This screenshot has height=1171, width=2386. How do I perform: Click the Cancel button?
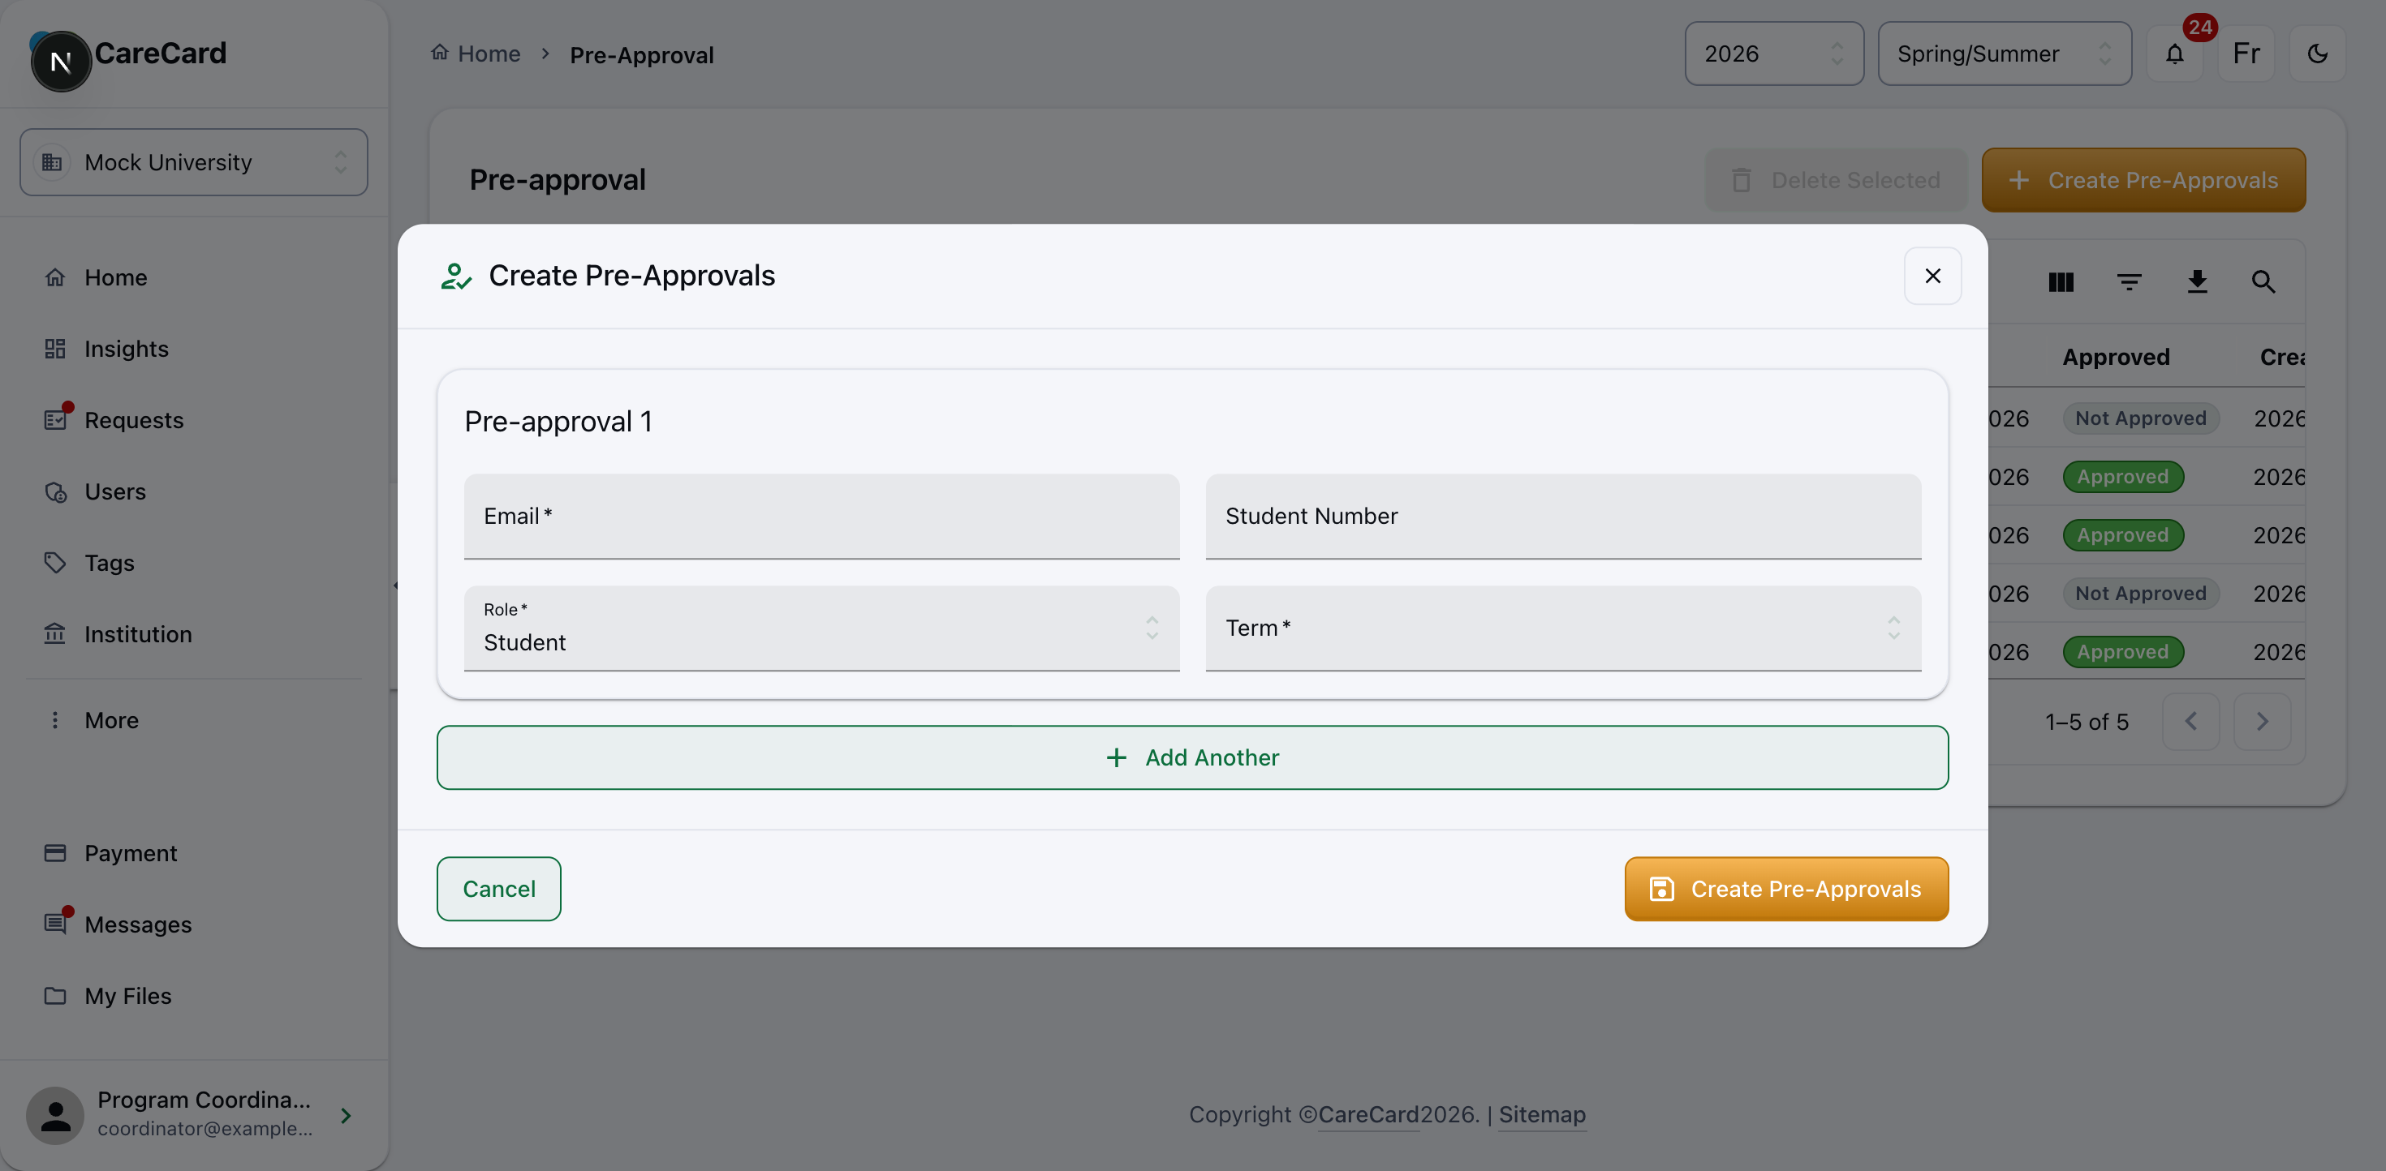(498, 889)
